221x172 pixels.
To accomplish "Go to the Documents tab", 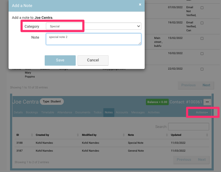I will tap(83, 112).
